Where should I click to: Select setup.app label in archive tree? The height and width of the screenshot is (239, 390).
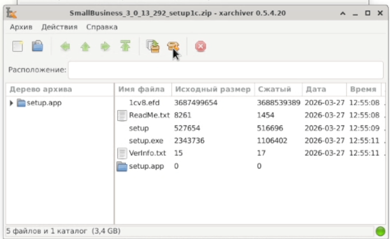coord(44,103)
